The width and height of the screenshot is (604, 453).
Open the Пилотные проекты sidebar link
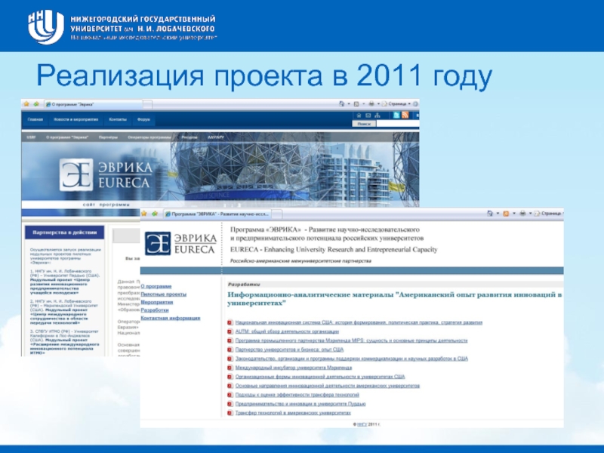(160, 294)
